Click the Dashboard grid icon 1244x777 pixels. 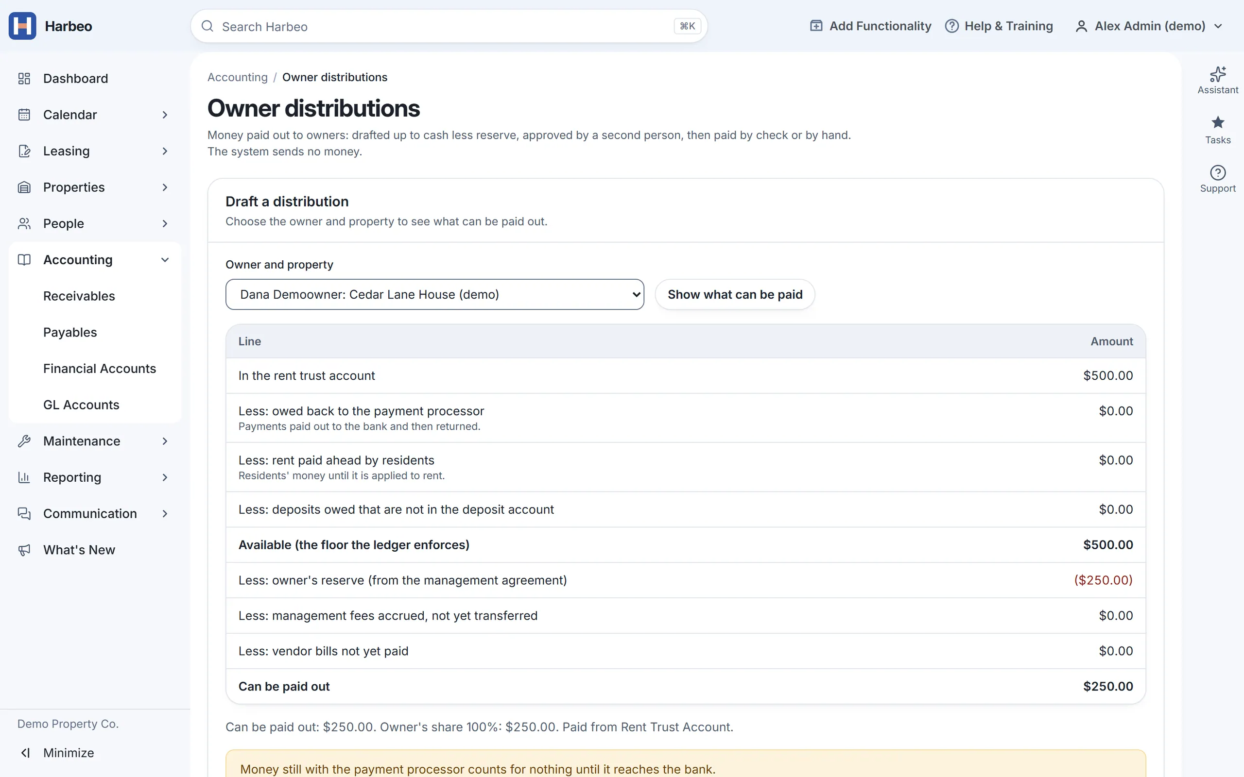point(24,79)
